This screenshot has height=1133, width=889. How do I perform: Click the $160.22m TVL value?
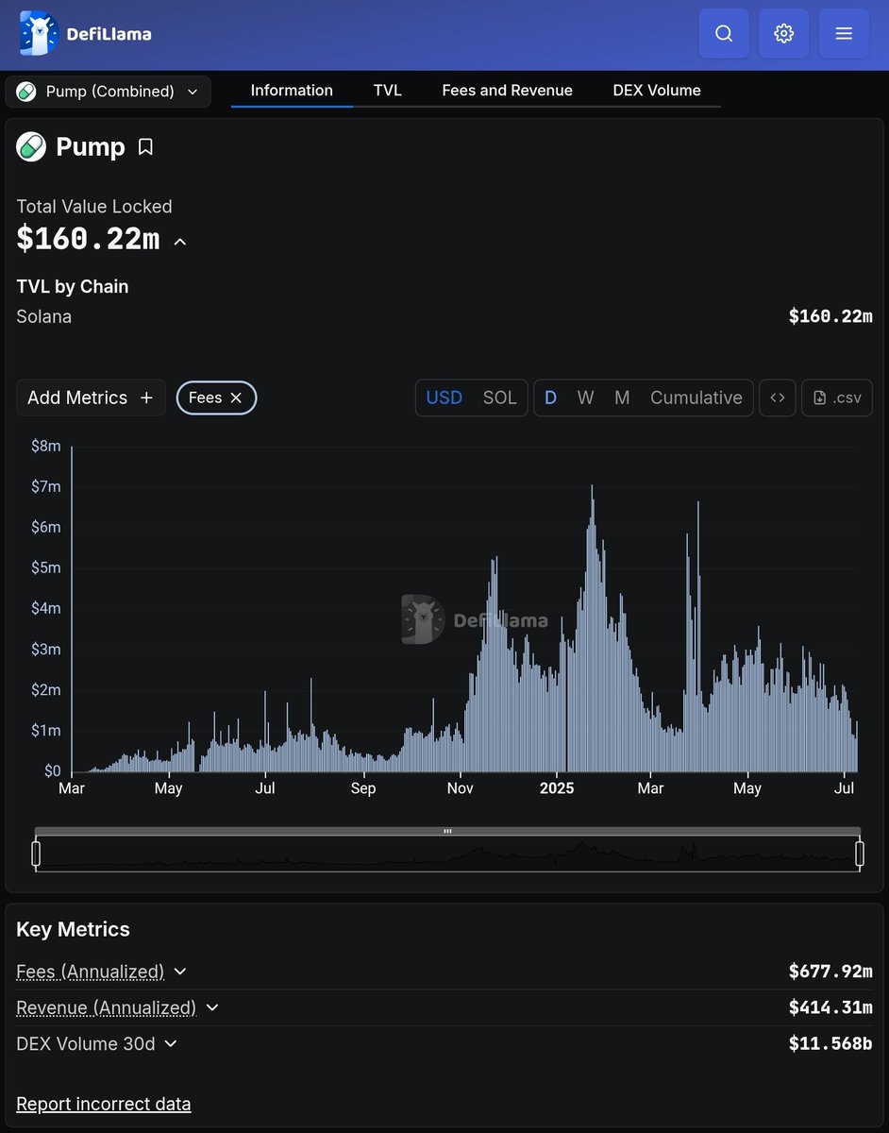88,240
